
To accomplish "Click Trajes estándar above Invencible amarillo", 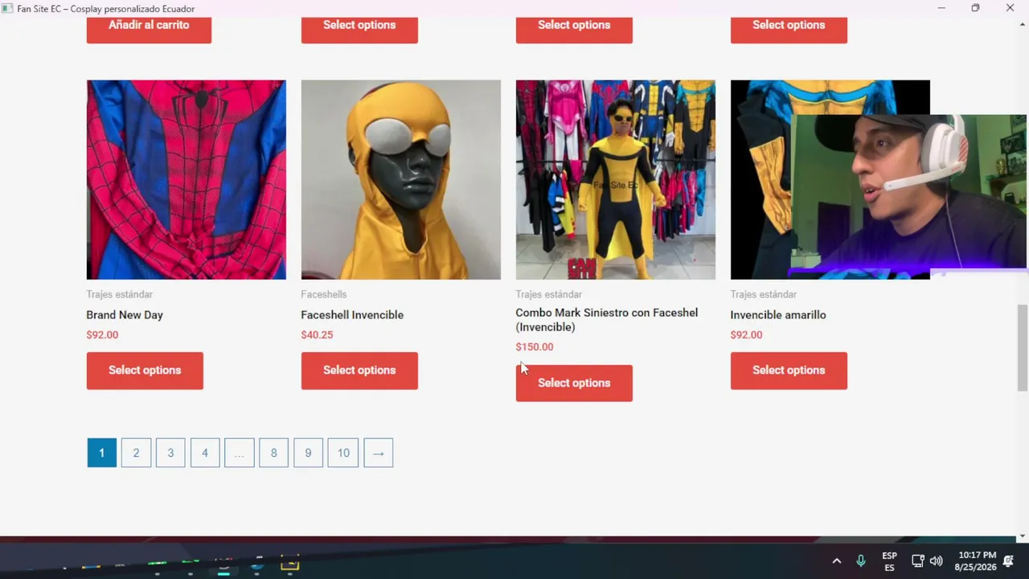I will [x=764, y=294].
